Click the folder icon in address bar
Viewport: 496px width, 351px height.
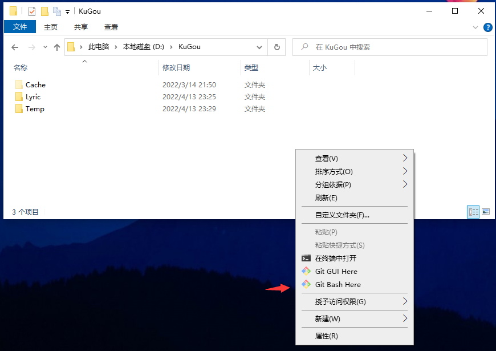pyautogui.click(x=71, y=47)
